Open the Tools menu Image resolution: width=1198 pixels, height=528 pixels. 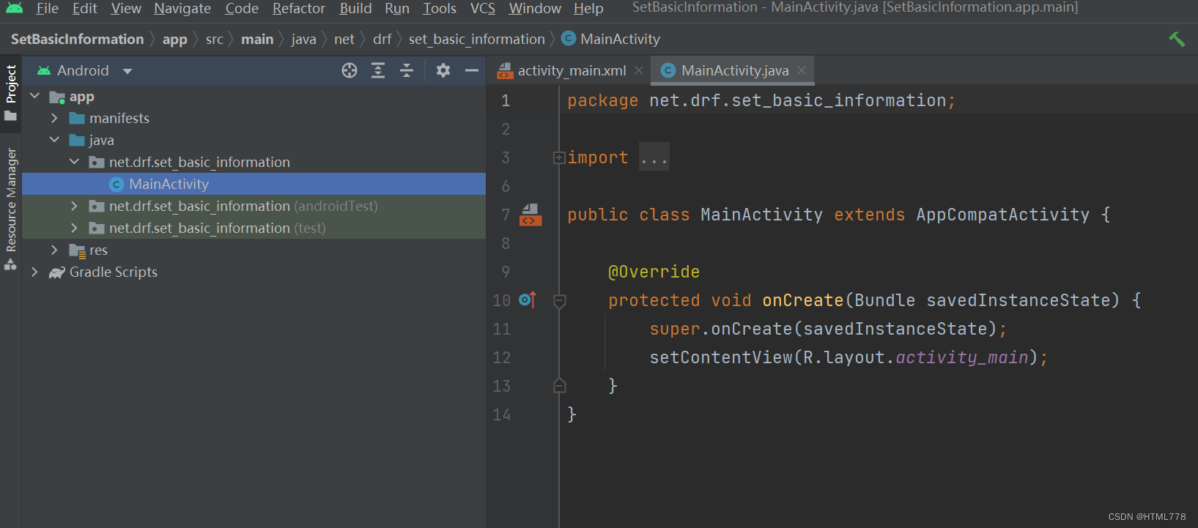coord(440,8)
